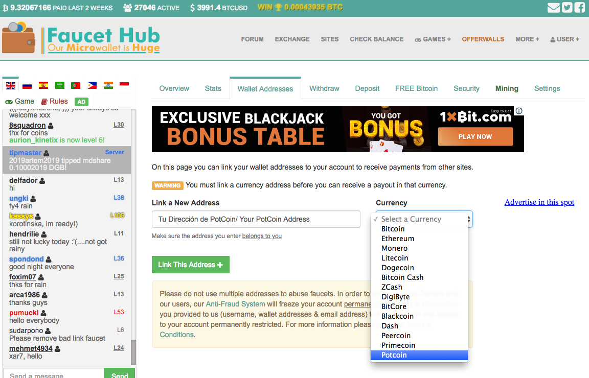The width and height of the screenshot is (589, 378).
Task: Open the FREE Bitcoin tab
Action: (x=416, y=88)
